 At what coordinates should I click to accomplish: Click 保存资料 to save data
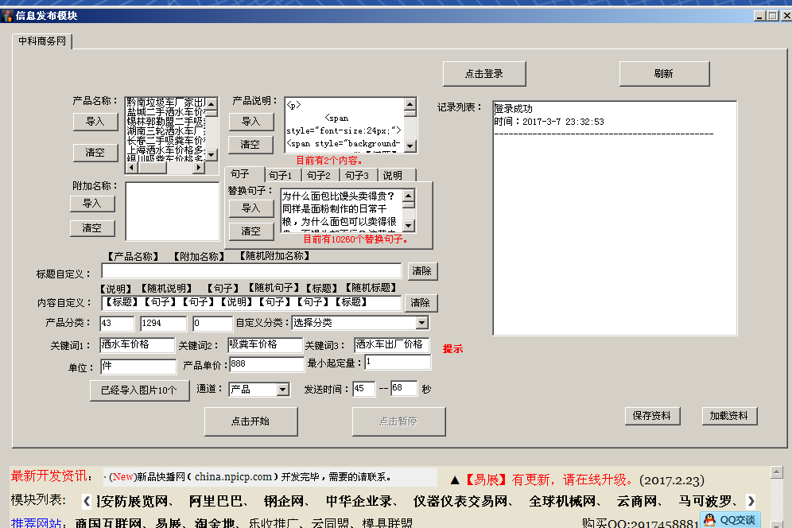652,416
